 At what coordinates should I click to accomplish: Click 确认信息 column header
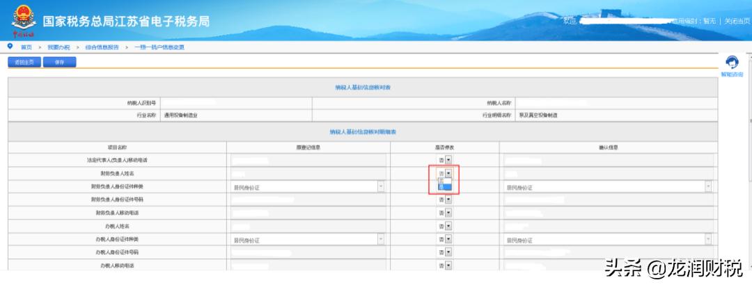point(608,147)
